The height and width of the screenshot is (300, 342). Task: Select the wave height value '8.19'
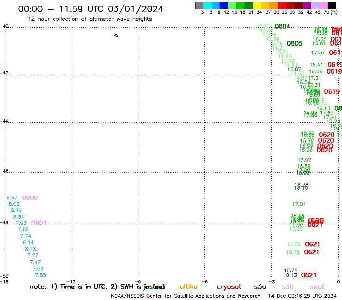click(16, 210)
